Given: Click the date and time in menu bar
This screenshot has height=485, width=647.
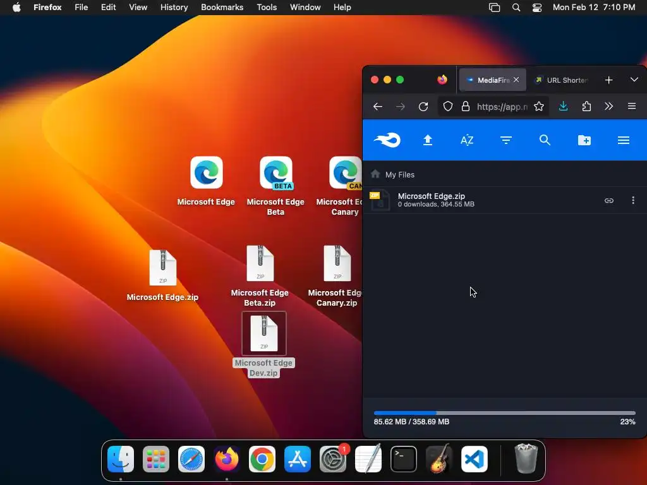Looking at the screenshot, I should [x=594, y=8].
